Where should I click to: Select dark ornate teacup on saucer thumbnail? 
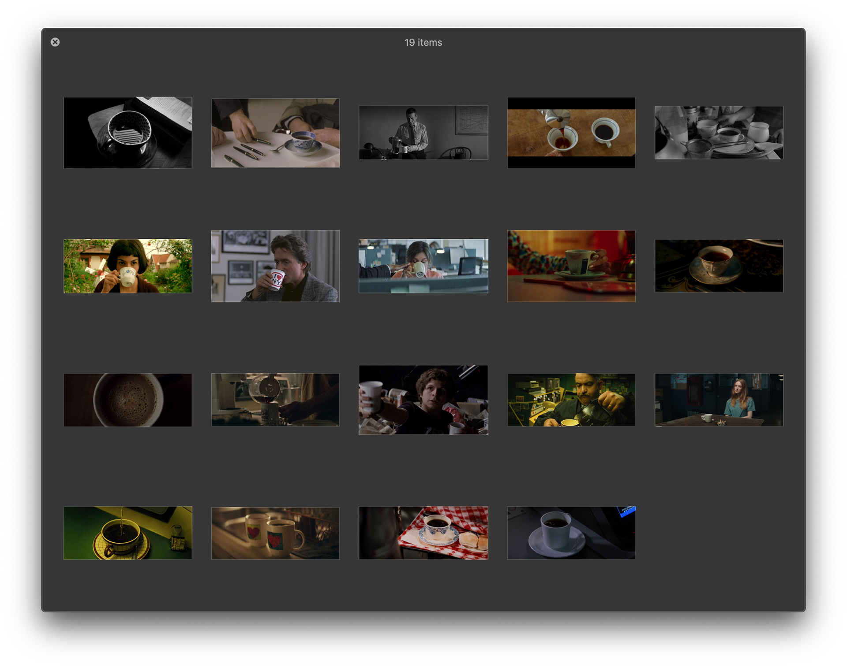point(719,266)
